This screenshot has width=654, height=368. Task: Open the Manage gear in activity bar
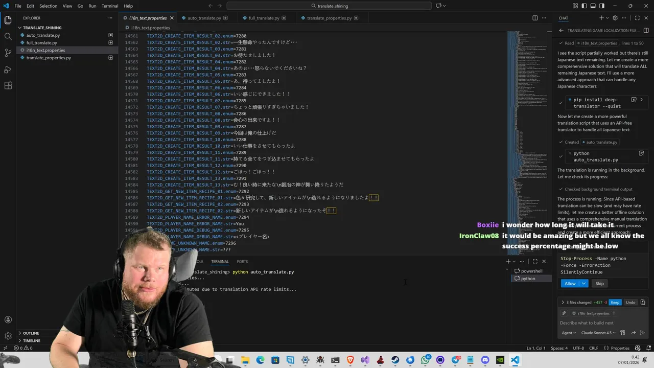8,336
